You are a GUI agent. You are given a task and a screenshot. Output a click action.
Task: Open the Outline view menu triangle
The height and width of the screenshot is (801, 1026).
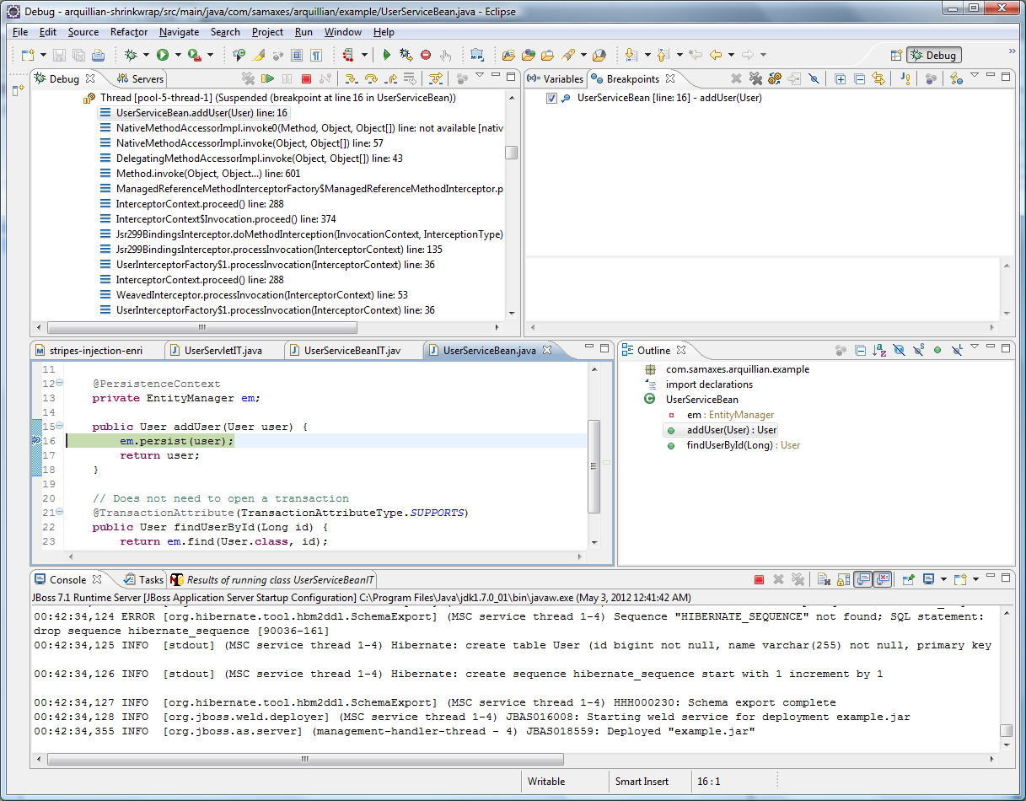[975, 346]
